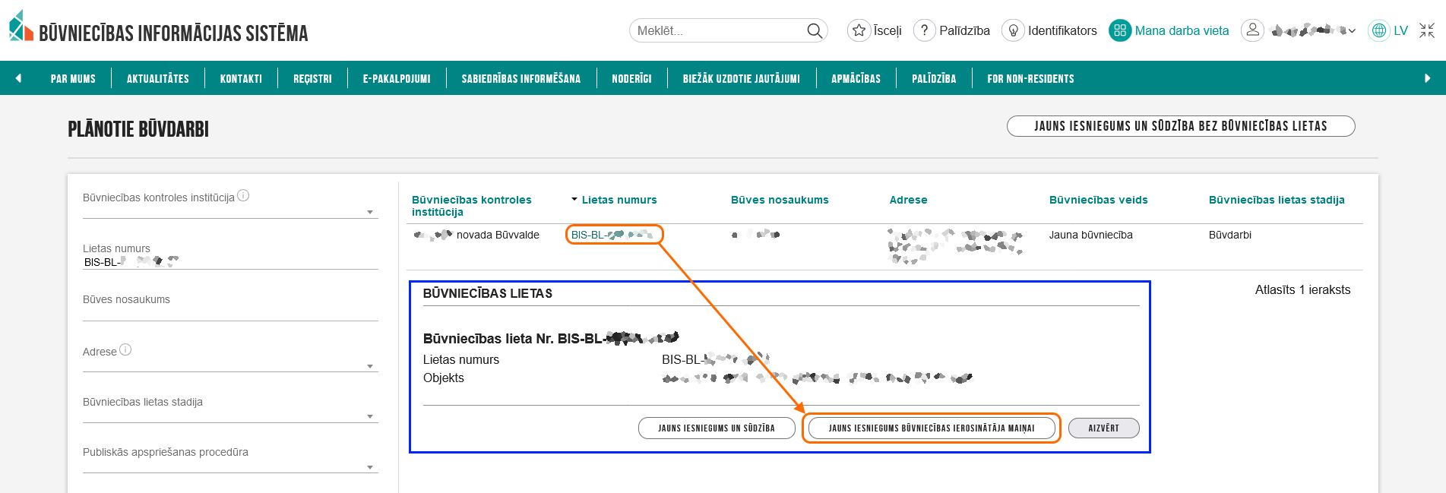
Task: Click the user profile avatar icon
Action: (1252, 30)
